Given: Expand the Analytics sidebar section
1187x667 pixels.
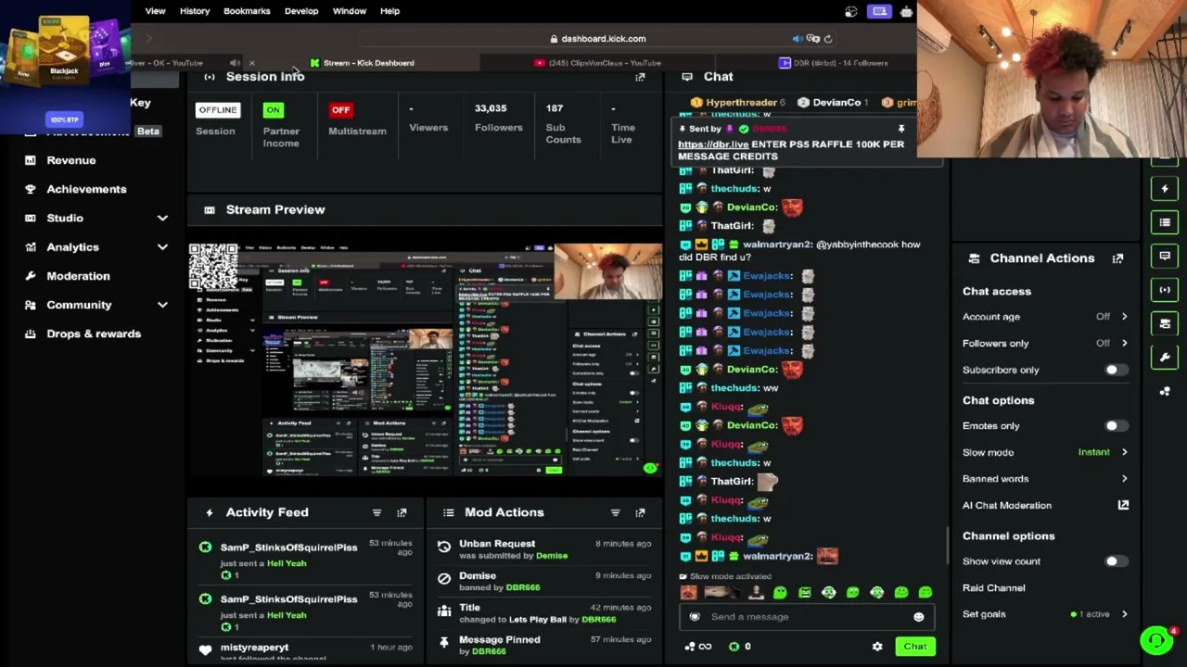Looking at the screenshot, I should [162, 247].
